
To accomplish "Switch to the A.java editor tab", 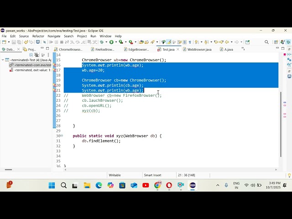I will pos(226,49).
